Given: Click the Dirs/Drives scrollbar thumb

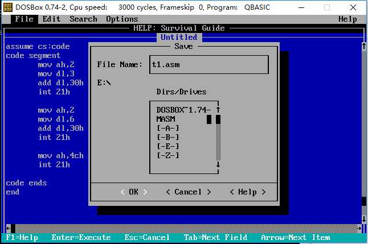Looking at the screenshot, I should click(x=218, y=119).
